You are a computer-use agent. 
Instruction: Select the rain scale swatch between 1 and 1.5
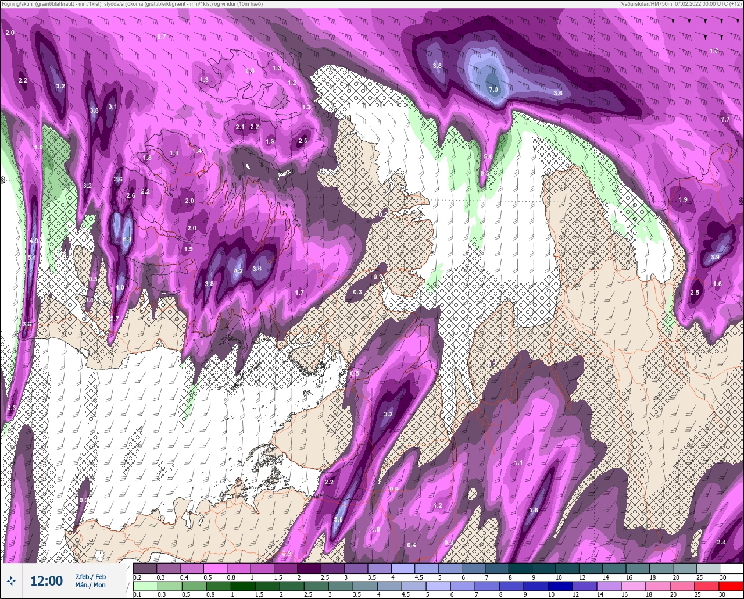[x=244, y=586]
